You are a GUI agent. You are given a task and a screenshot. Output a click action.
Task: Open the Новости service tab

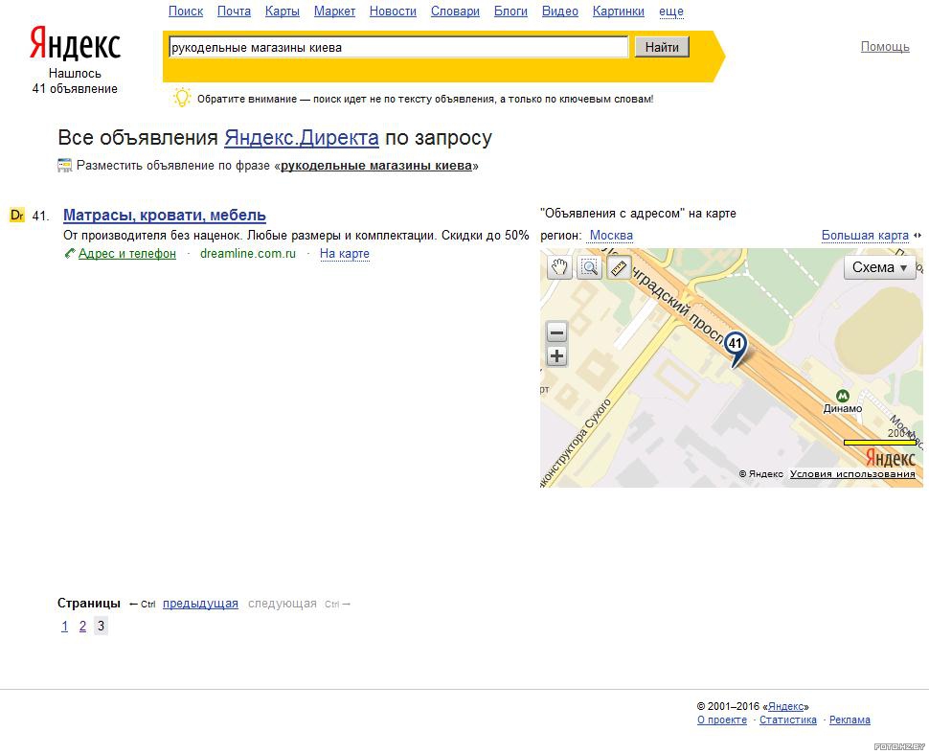393,11
